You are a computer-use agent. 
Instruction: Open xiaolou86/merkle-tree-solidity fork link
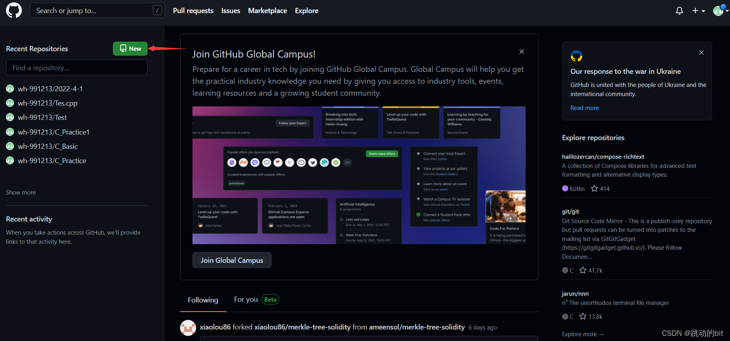pyautogui.click(x=303, y=327)
